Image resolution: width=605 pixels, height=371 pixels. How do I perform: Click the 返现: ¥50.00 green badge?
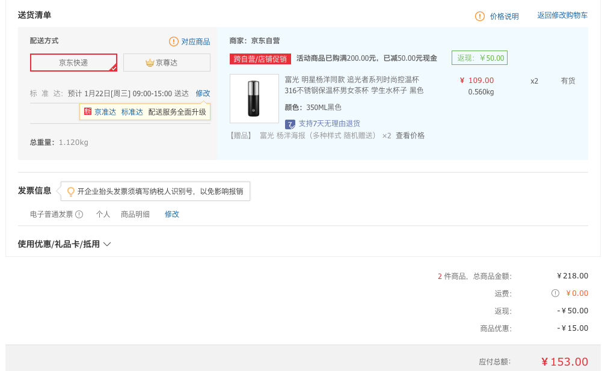pyautogui.click(x=479, y=58)
